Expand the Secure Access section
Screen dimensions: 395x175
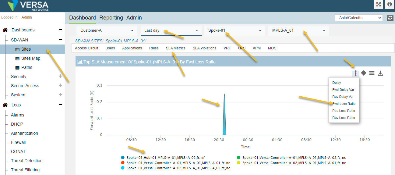coord(60,85)
